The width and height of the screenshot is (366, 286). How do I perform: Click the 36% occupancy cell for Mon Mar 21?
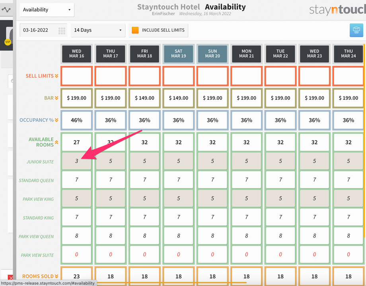click(x=247, y=120)
